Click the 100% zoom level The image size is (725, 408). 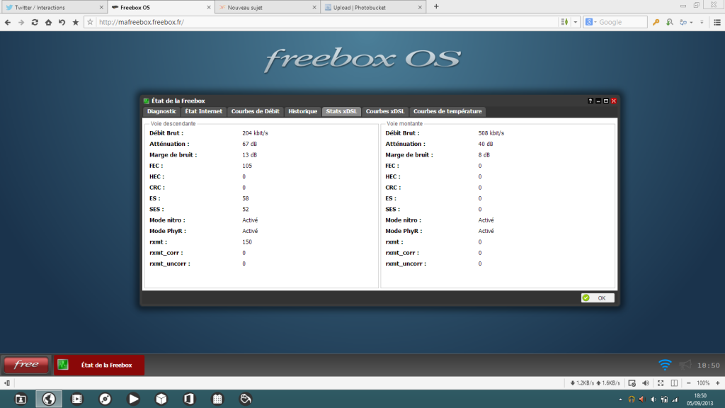pyautogui.click(x=703, y=383)
